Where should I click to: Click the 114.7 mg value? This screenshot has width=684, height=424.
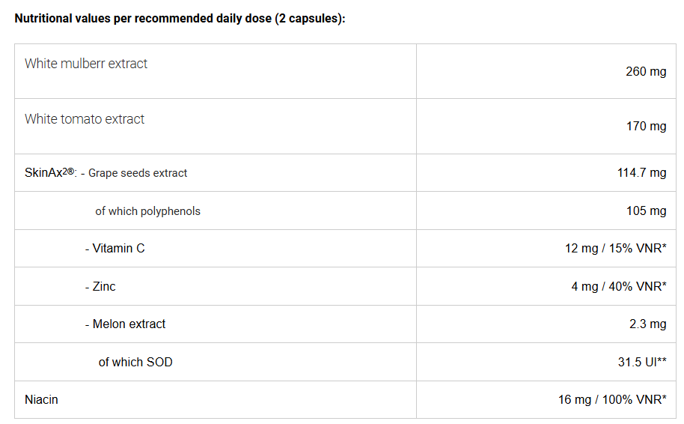(641, 172)
